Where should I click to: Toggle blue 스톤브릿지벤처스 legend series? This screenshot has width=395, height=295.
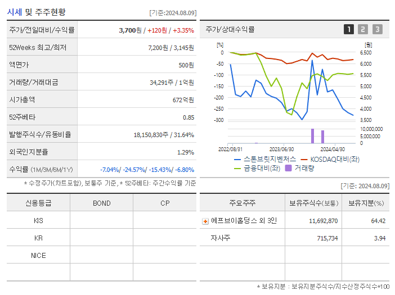click(265, 159)
